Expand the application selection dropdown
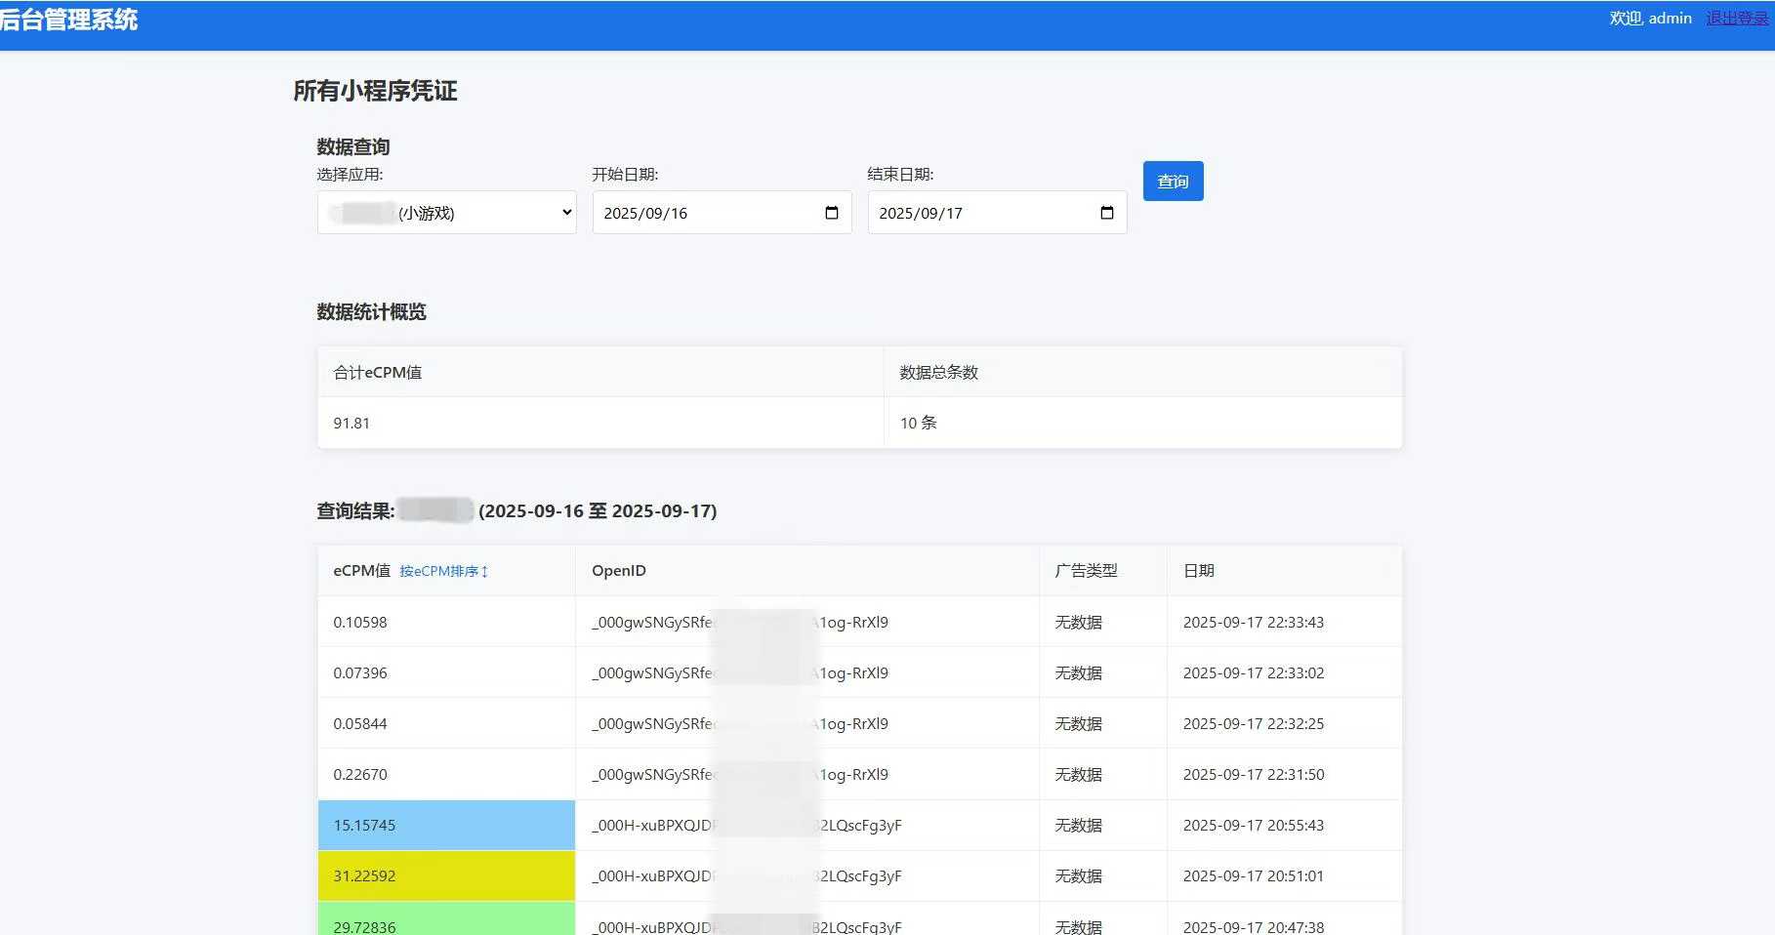This screenshot has height=935, width=1775. 447,213
